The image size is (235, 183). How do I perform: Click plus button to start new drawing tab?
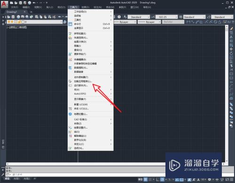[31, 12]
